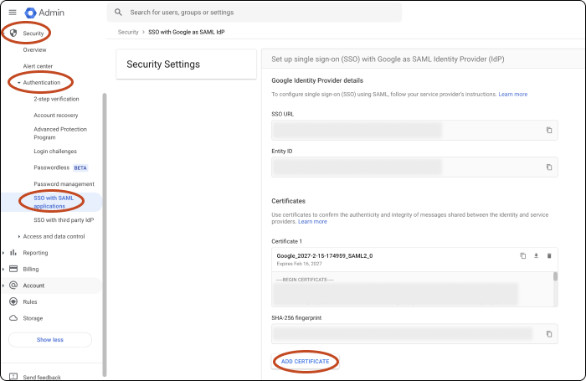
Task: Expand the Billing section arrow
Action: tap(4, 269)
